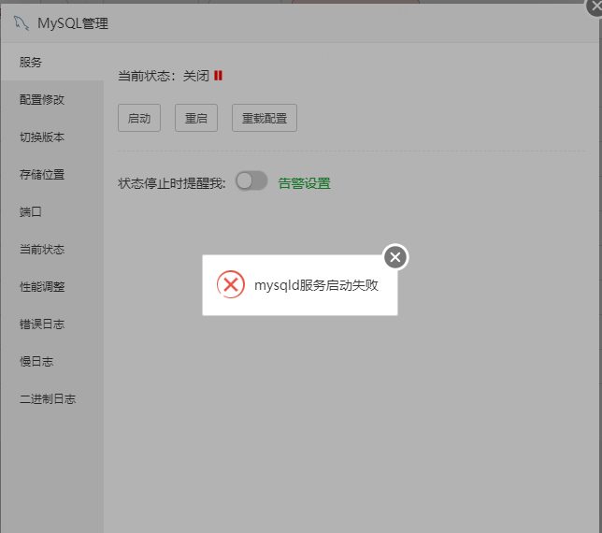This screenshot has height=533, width=602.
Task: Open the 配置修改 tab
Action: 52,99
